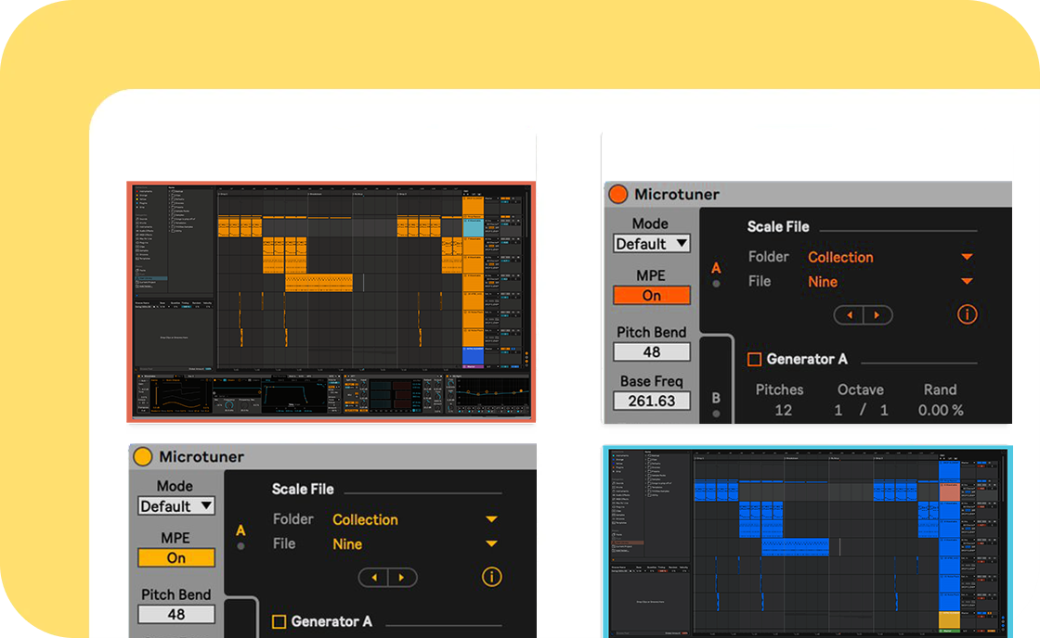Select the Base Freq 261.63 field
Image resolution: width=1040 pixels, height=638 pixels.
coord(651,401)
